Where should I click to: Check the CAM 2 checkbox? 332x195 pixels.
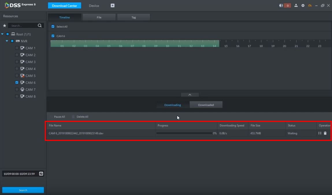pyautogui.click(x=17, y=55)
